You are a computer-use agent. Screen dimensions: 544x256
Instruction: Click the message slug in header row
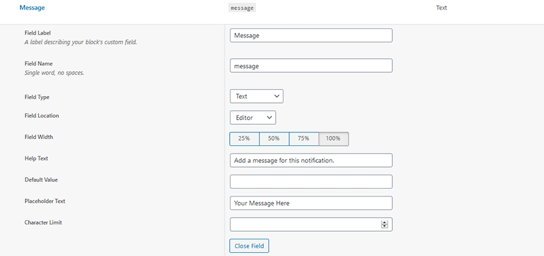coord(242,8)
